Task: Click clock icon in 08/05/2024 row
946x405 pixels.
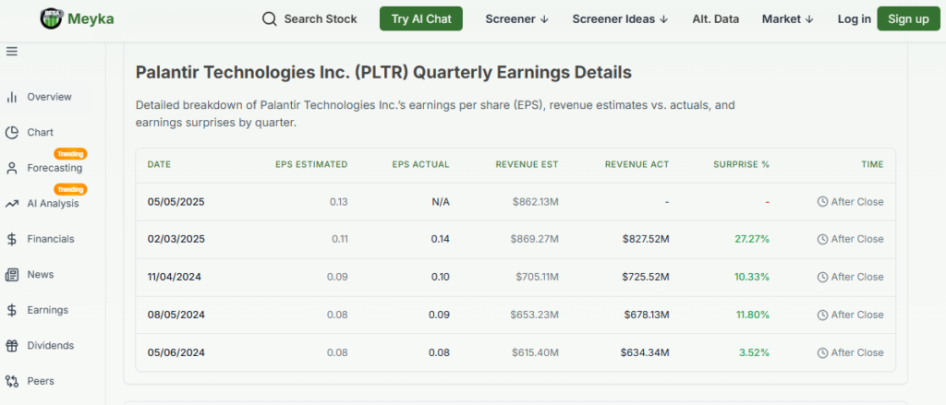Action: pyautogui.click(x=822, y=316)
